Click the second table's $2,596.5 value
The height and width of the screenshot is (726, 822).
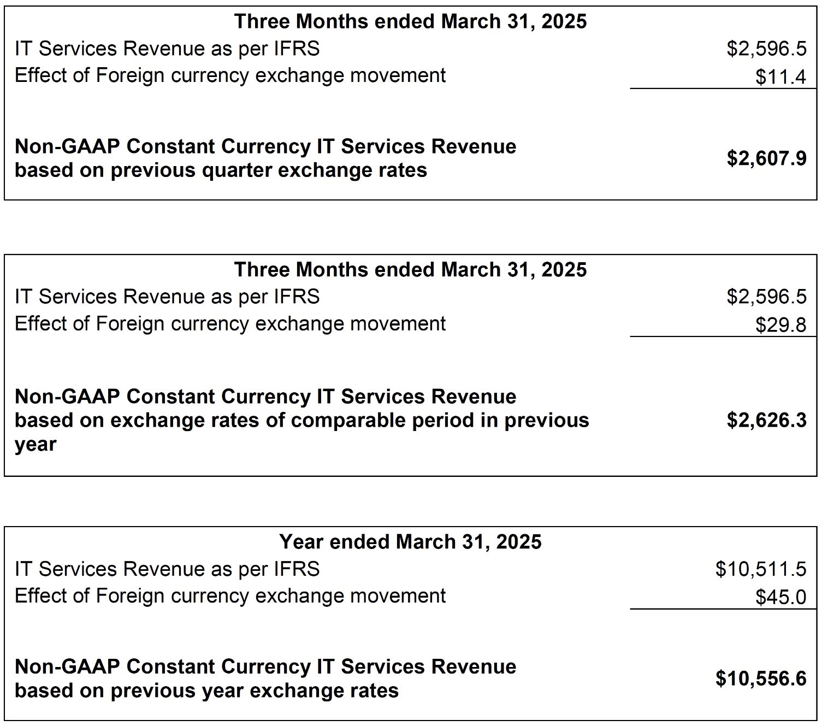pos(766,297)
